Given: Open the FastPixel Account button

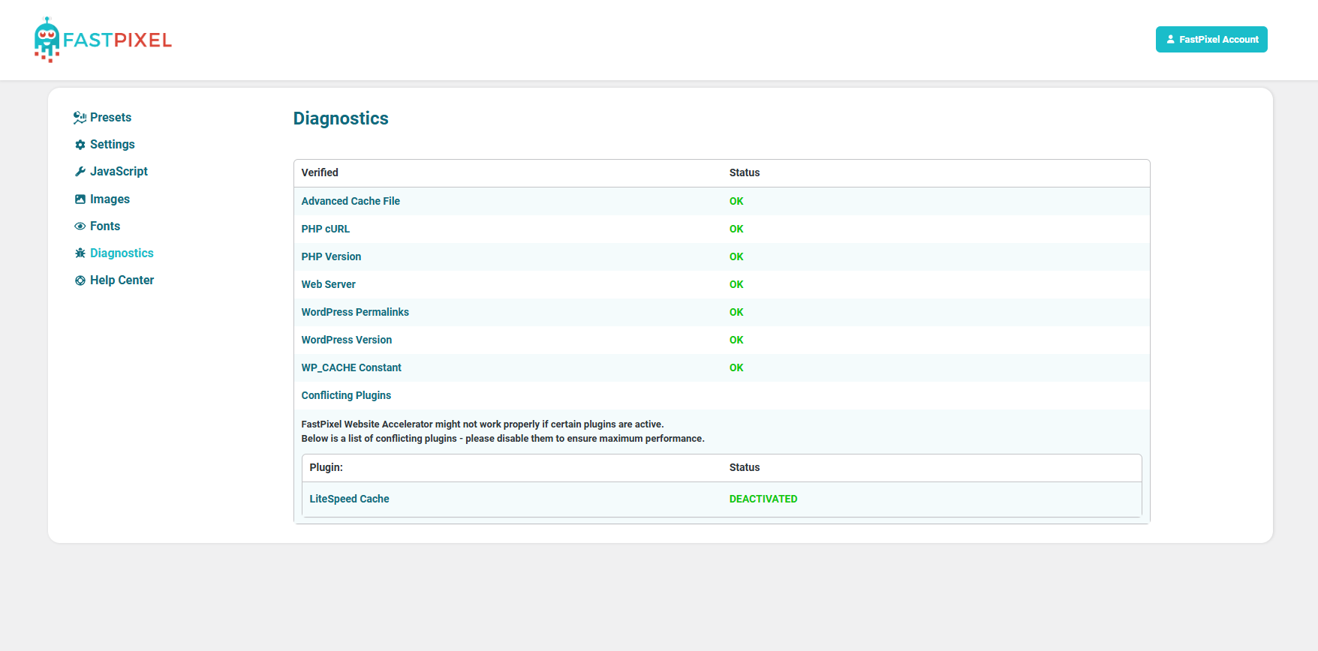Looking at the screenshot, I should (1211, 40).
